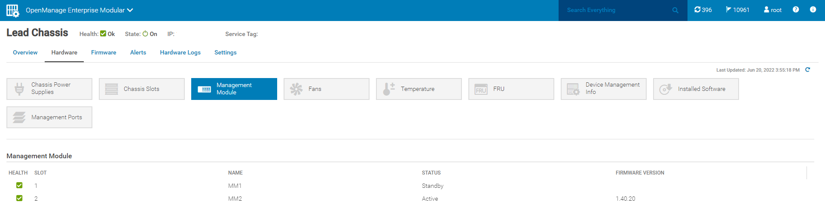825x214 pixels.
Task: Select the MM1 name cell
Action: (x=235, y=186)
